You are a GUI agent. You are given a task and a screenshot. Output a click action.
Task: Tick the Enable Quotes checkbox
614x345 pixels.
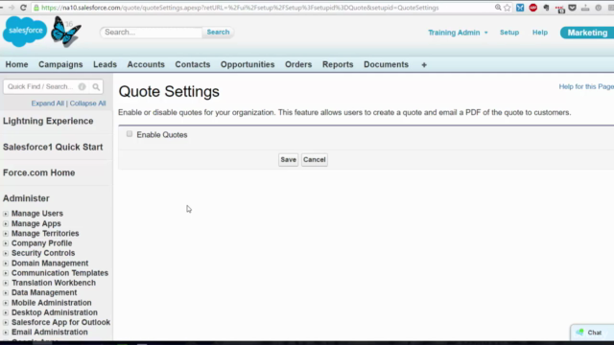[x=130, y=134]
